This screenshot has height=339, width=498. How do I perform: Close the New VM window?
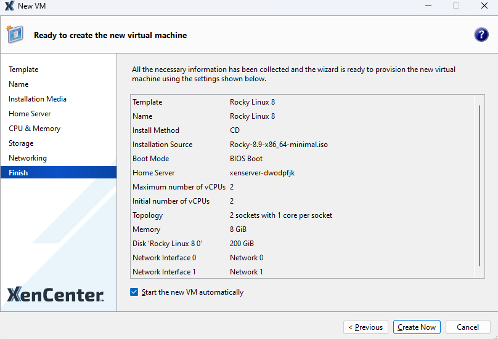pos(484,6)
